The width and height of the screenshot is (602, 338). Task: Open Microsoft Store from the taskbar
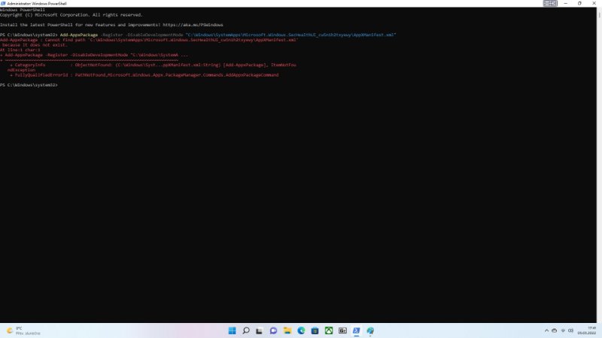pos(315,330)
